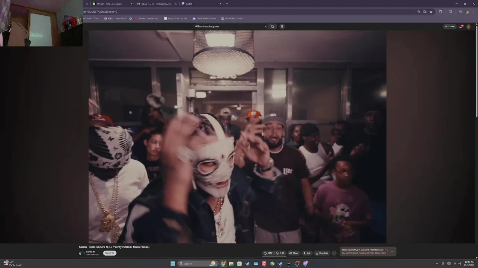Screen dimensions: 478x268
Task: Bookmark this page with the star icon
Action: tap(431, 12)
